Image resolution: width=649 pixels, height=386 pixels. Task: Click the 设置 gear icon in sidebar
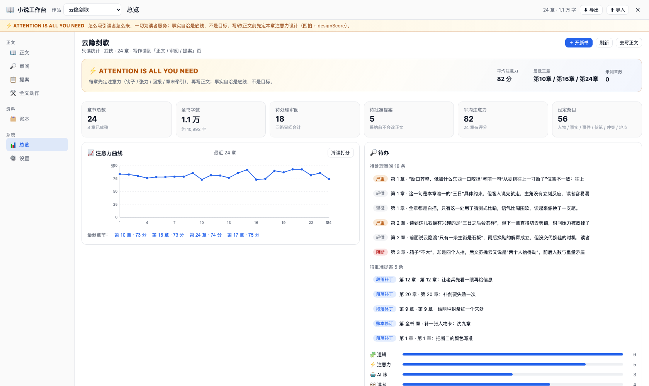pyautogui.click(x=13, y=158)
